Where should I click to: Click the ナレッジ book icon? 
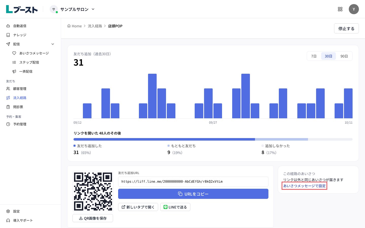click(8, 35)
